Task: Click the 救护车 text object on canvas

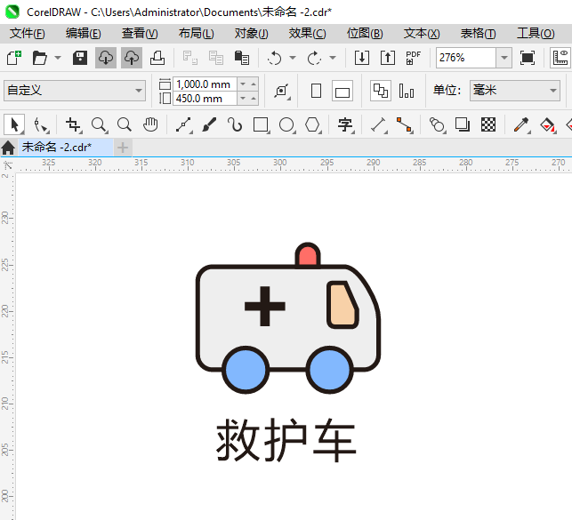Action: (286, 440)
